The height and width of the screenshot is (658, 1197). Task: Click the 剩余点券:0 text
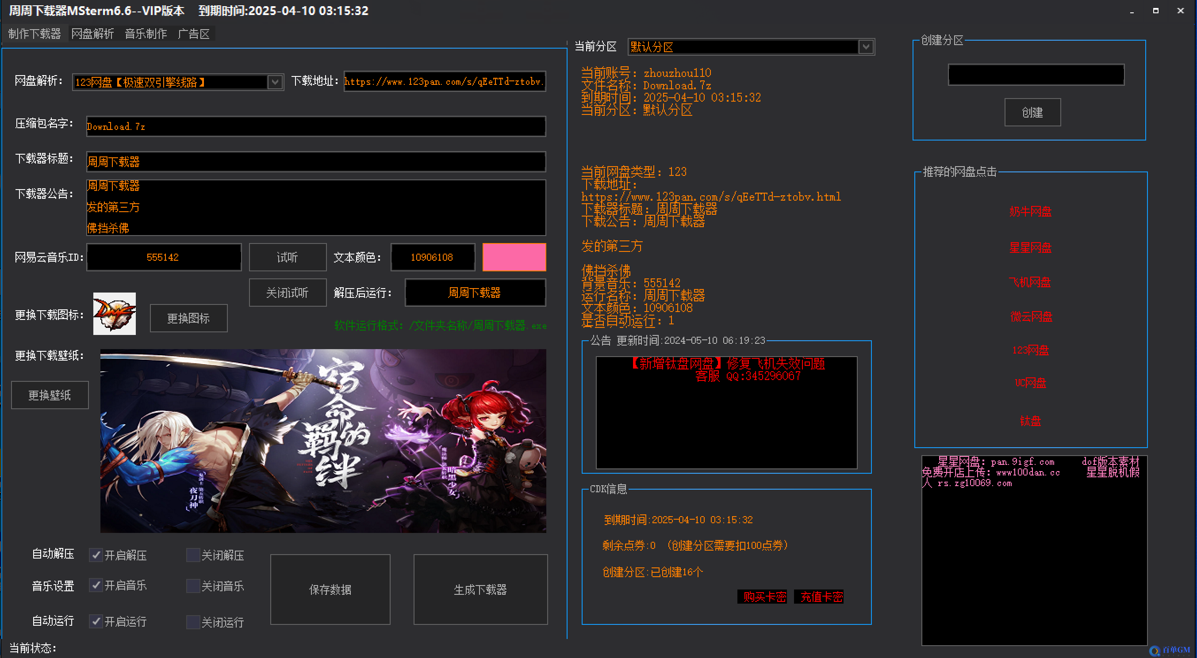coord(629,545)
